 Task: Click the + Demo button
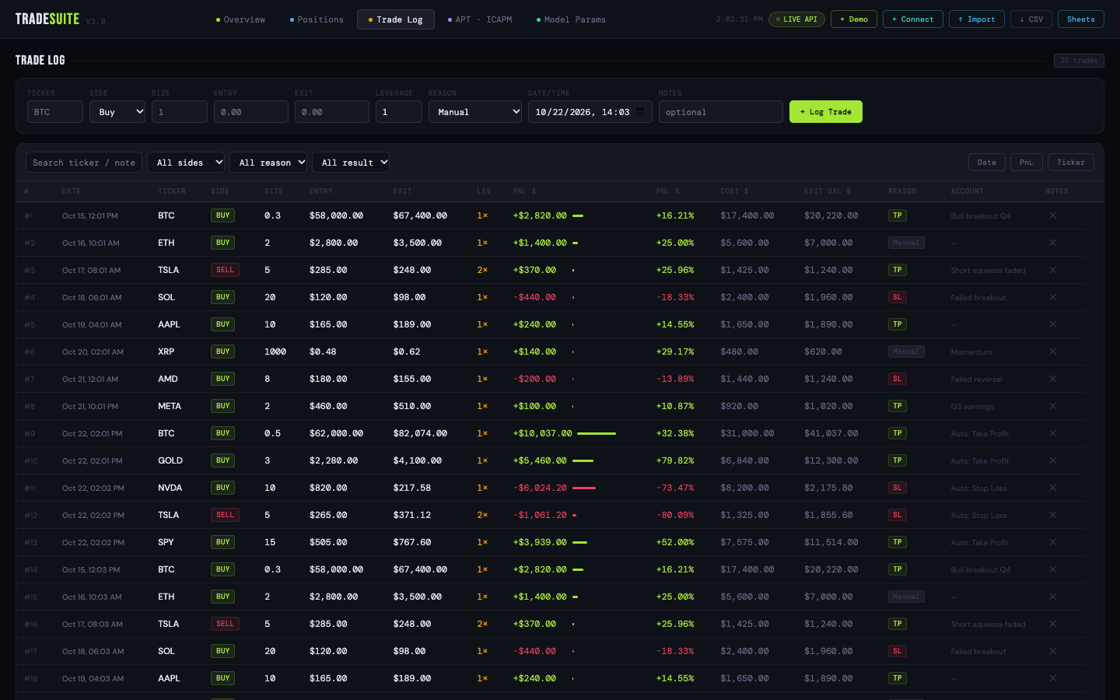(x=854, y=19)
